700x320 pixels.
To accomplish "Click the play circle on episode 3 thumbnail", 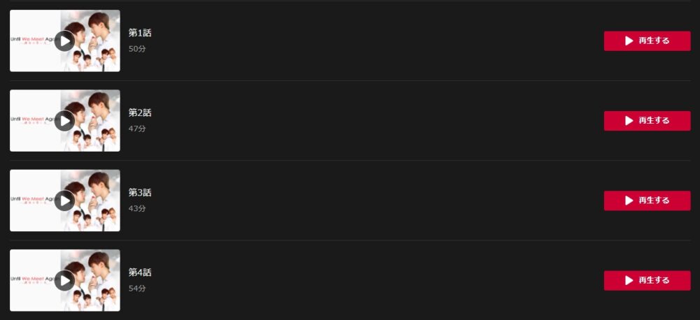I will pos(64,201).
